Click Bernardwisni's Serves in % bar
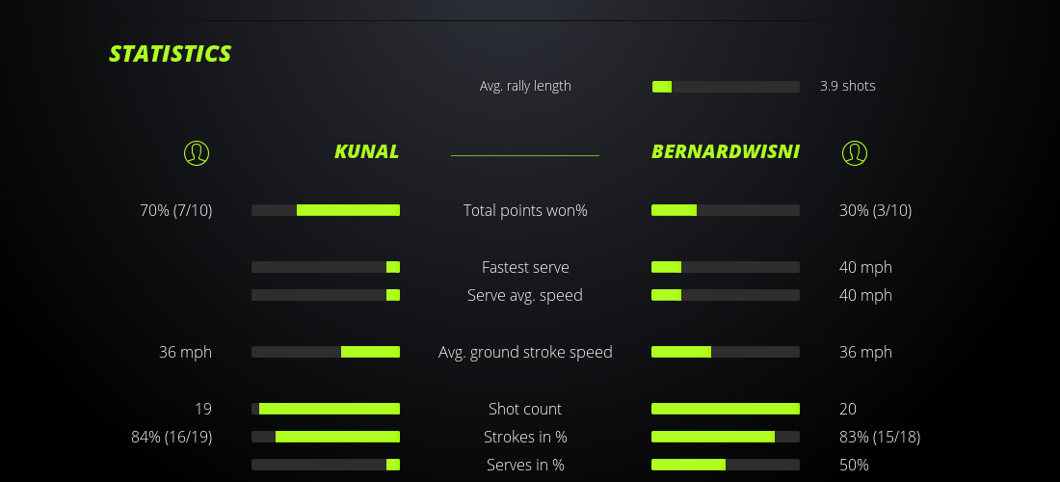Viewport: 1060px width, 482px height. (726, 465)
